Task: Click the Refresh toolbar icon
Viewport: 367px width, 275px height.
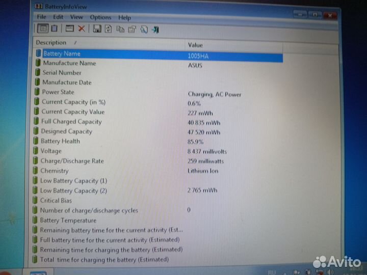Action: pyautogui.click(x=108, y=29)
